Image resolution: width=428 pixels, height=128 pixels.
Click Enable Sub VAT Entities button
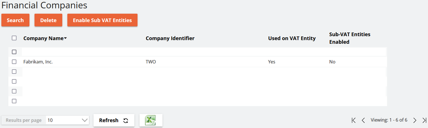[x=102, y=20]
